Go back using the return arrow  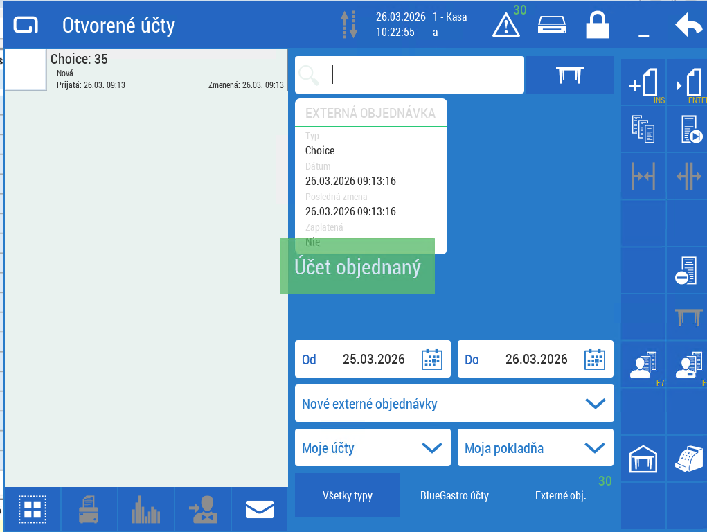[688, 26]
